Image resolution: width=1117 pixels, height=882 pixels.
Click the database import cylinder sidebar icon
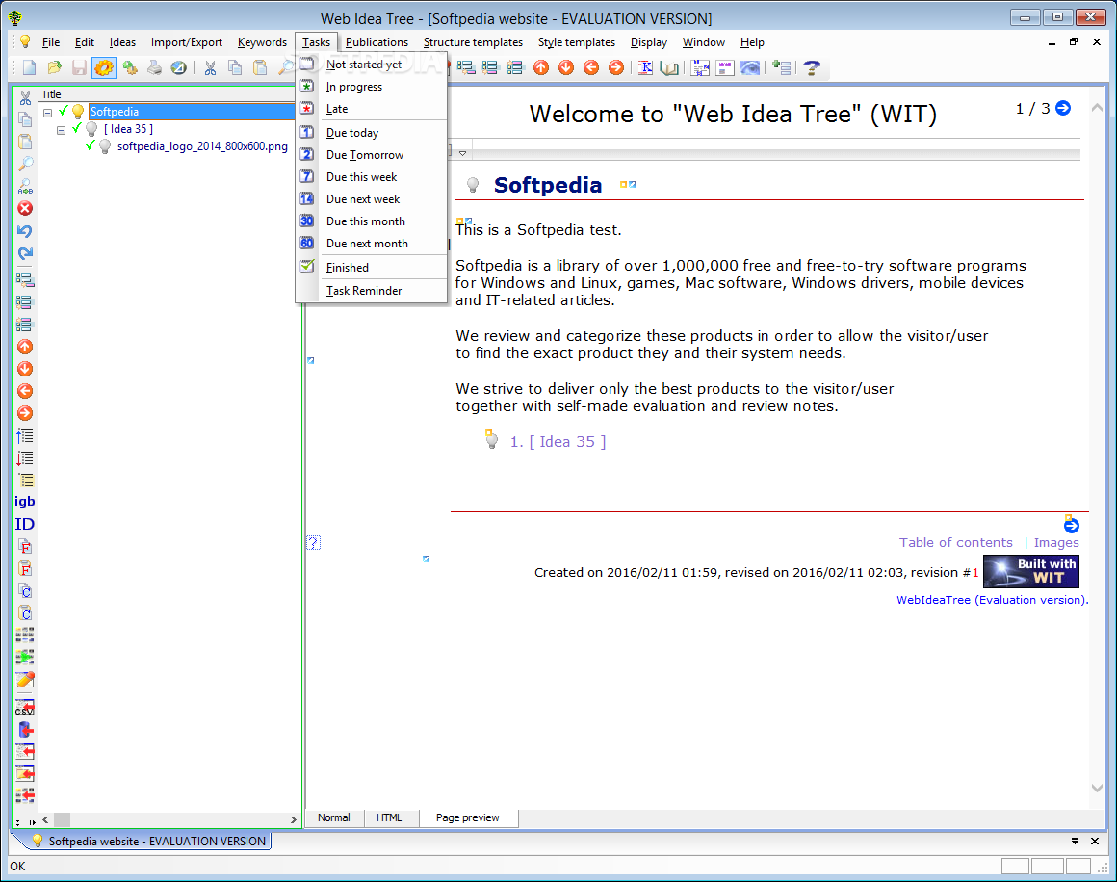tap(25, 730)
